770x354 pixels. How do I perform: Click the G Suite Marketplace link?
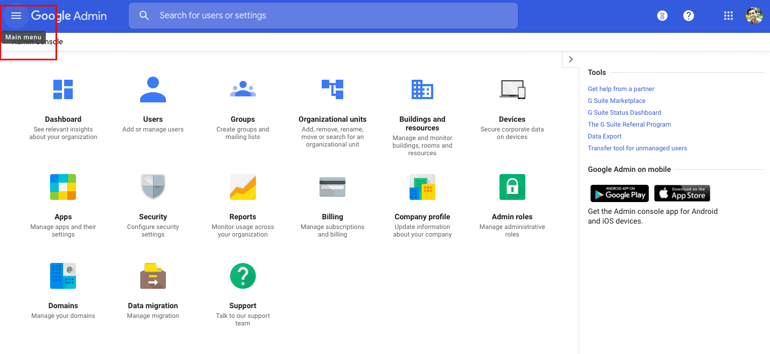pyautogui.click(x=616, y=101)
